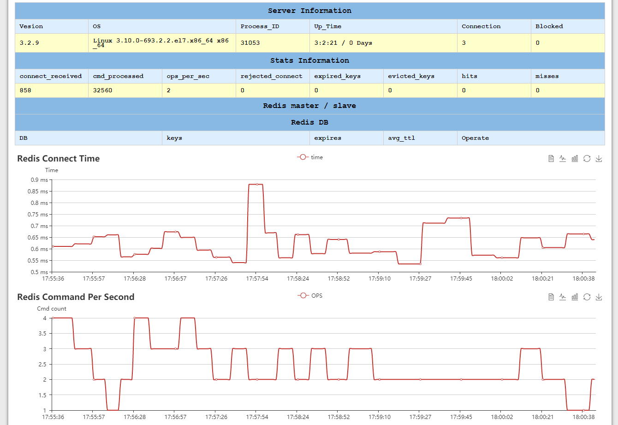
Task: Click the Redis Connect Time chart title
Action: coord(59,159)
